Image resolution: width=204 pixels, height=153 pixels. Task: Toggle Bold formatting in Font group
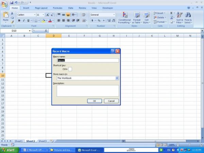pyautogui.click(x=19, y=20)
